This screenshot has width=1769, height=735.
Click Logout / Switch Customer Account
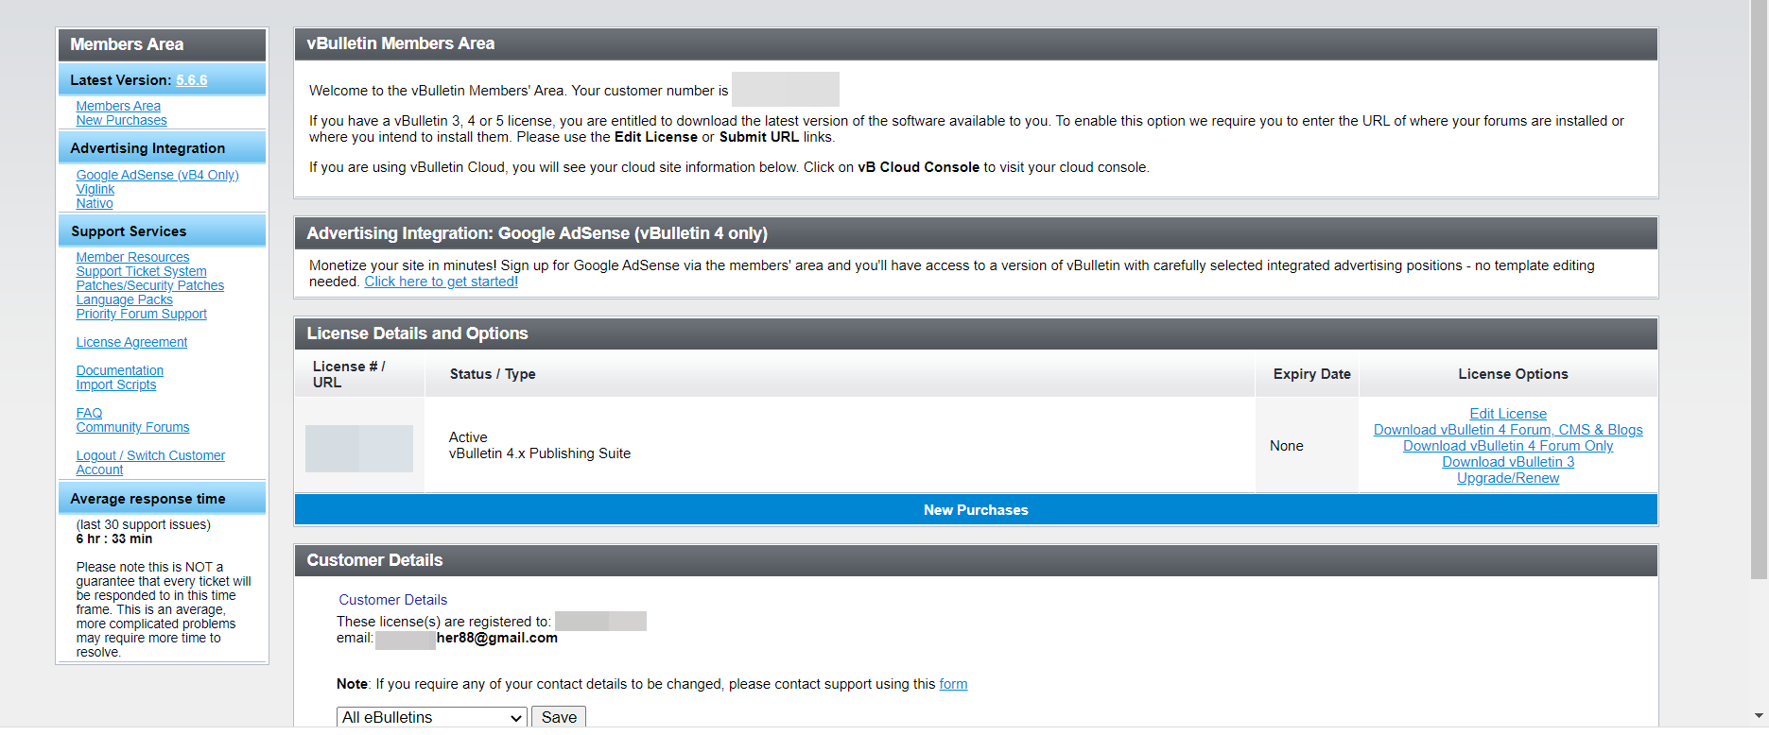[150, 456]
